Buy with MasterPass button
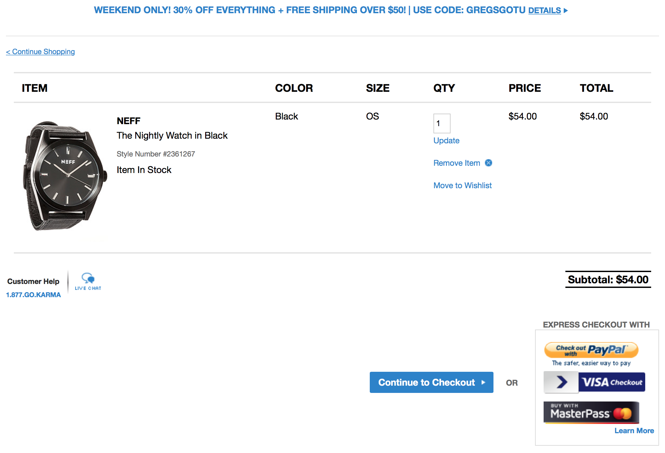The height and width of the screenshot is (453, 665). (x=591, y=413)
